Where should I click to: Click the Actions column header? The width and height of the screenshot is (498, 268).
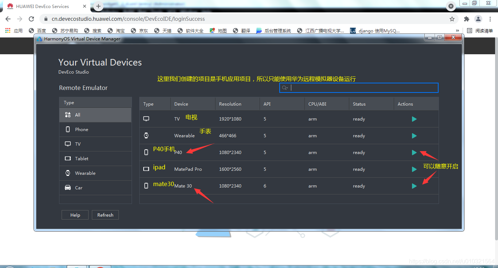click(x=416, y=104)
